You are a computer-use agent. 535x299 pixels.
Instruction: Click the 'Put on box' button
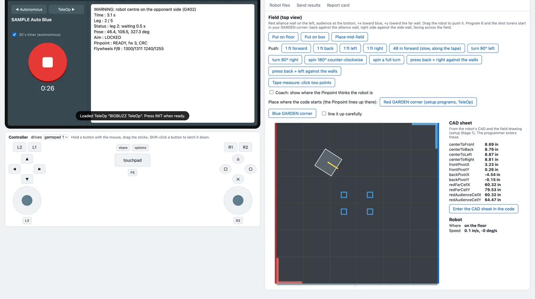point(315,37)
